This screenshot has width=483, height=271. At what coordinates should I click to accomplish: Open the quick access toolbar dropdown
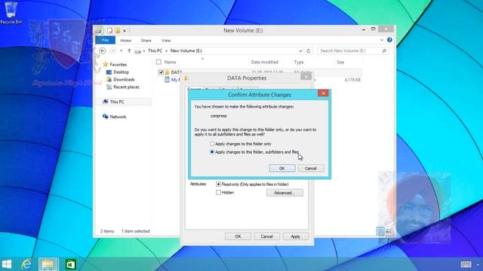[125, 31]
